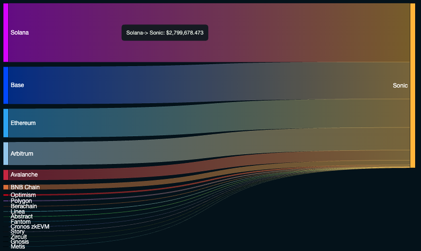421x251 pixels.
Task: Select the Polygon label
Action: click(x=21, y=201)
